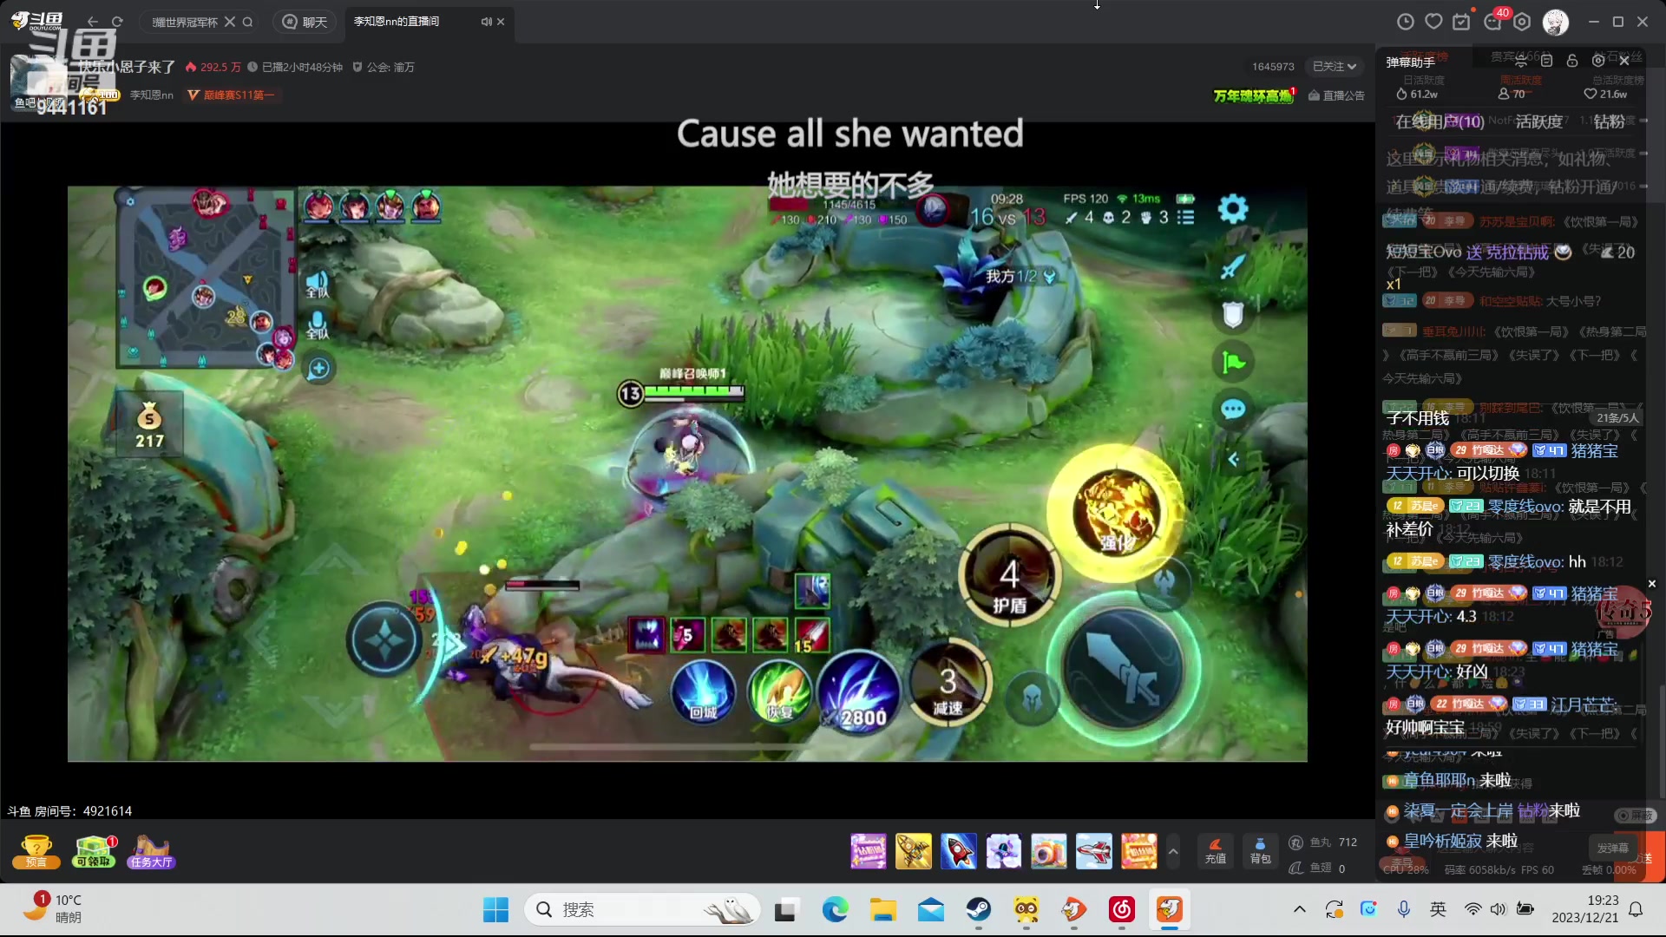
Task: Click the 发弹幕 send button
Action: coord(1612,848)
